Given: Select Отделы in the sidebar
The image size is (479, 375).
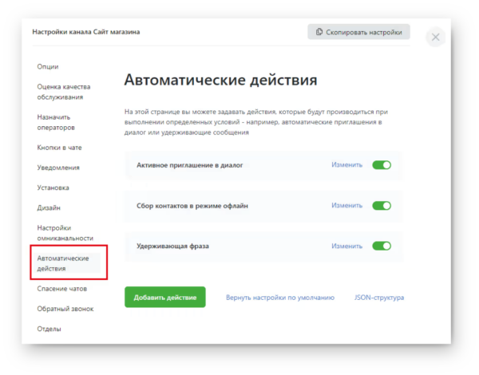Looking at the screenshot, I should click(x=49, y=329).
